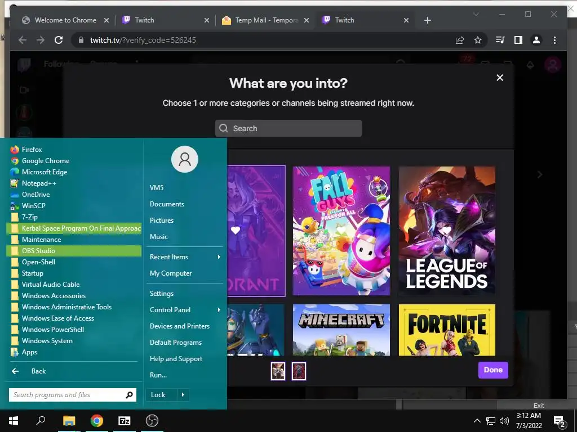577x432 pixels.
Task: Click the purple Done button
Action: click(493, 370)
